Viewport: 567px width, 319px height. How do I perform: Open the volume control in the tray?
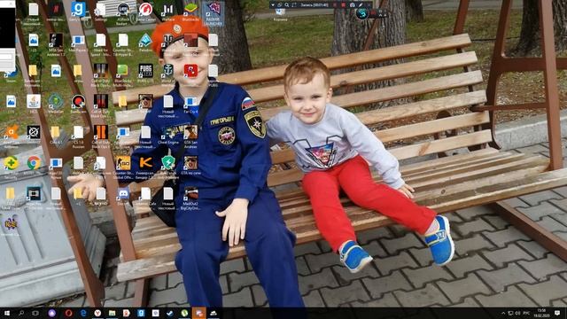[517, 313]
